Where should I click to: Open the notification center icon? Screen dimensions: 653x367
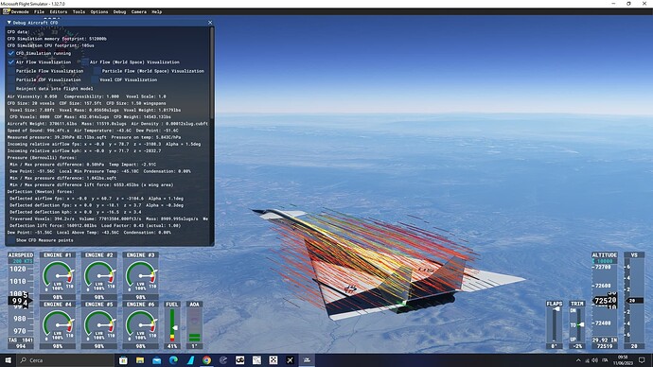coord(642,360)
